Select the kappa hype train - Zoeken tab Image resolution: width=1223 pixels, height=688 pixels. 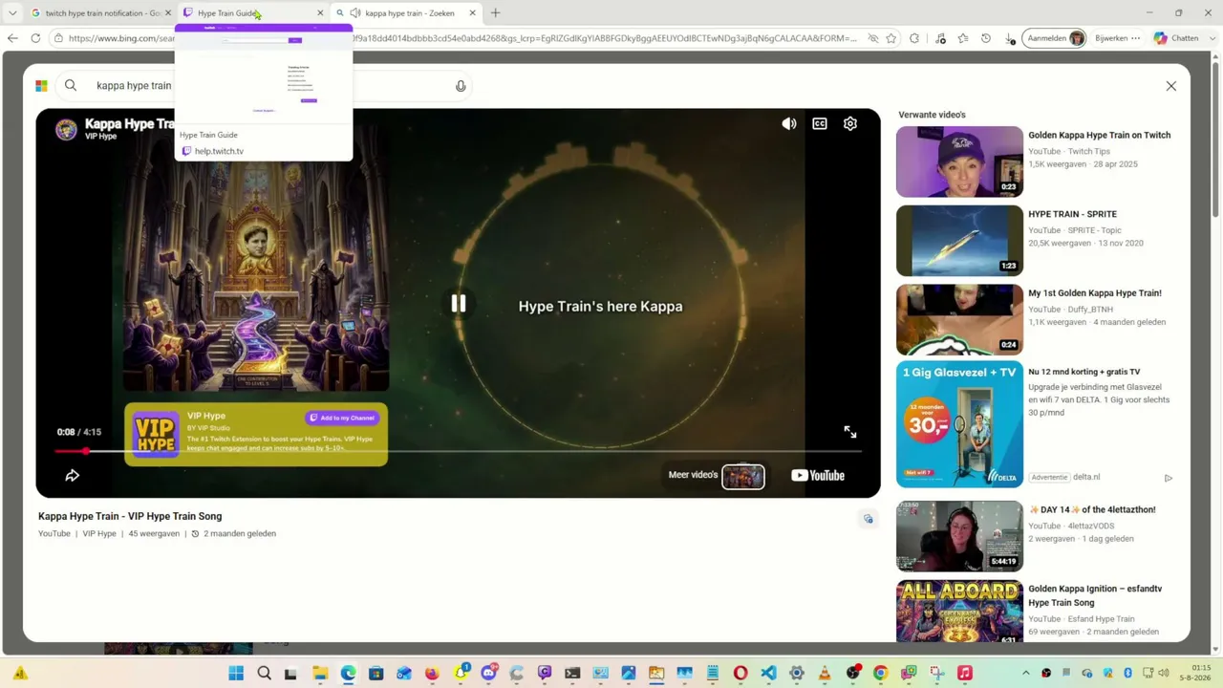coord(406,13)
